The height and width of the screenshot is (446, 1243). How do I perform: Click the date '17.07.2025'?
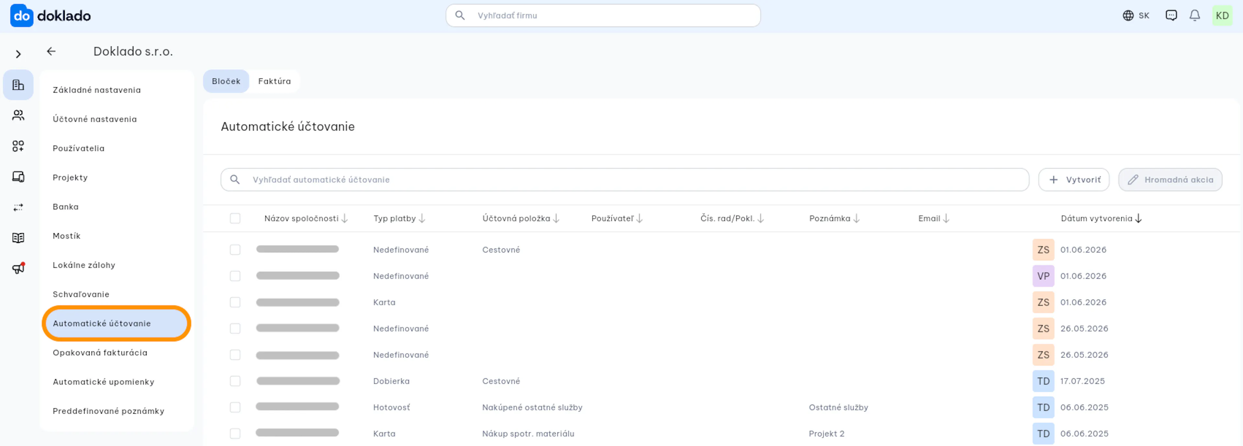[1082, 381]
